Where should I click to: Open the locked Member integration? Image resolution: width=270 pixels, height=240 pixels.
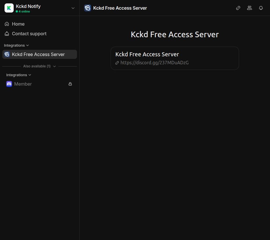pyautogui.click(x=40, y=84)
